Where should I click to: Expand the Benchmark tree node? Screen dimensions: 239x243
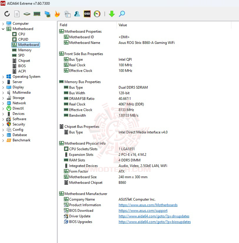3,140
